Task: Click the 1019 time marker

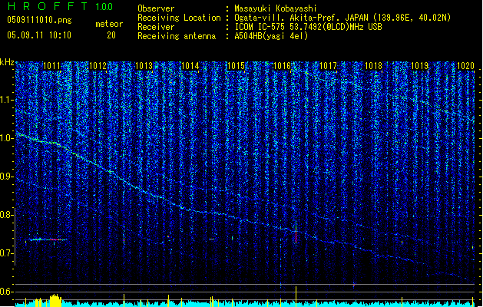Action: coord(419,66)
